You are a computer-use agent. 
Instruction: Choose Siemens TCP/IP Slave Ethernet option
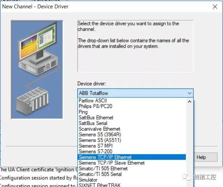click(x=111, y=163)
